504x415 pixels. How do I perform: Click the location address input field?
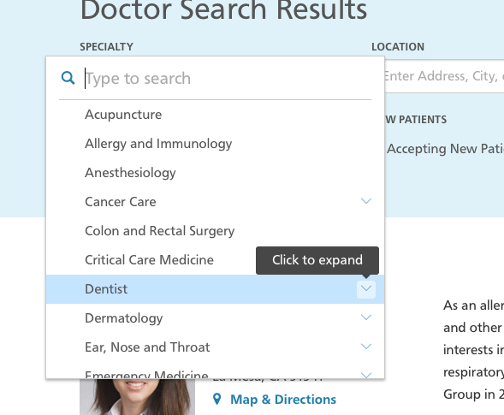click(444, 76)
